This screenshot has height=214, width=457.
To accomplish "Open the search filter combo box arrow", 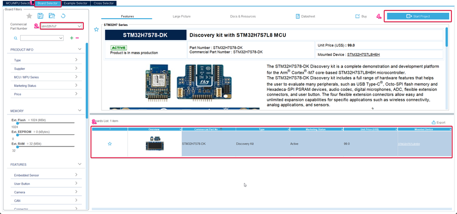I will tap(61, 38).
